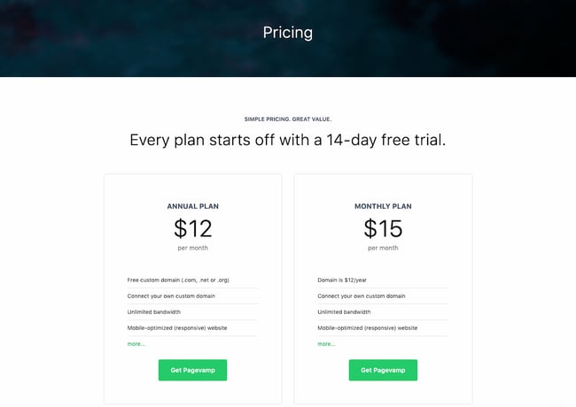This screenshot has height=407, width=576.
Task: Click Monthly Plan's mobile-optimized website feature
Action: click(x=368, y=327)
